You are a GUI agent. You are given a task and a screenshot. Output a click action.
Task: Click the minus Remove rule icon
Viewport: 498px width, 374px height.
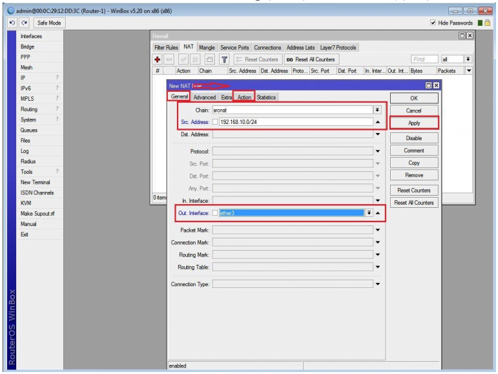(x=167, y=59)
